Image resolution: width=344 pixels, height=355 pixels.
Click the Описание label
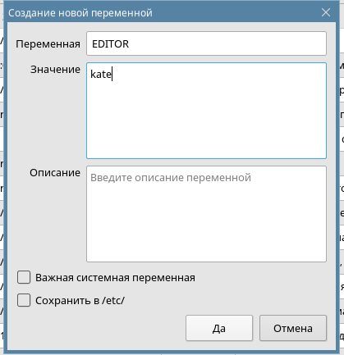point(55,173)
